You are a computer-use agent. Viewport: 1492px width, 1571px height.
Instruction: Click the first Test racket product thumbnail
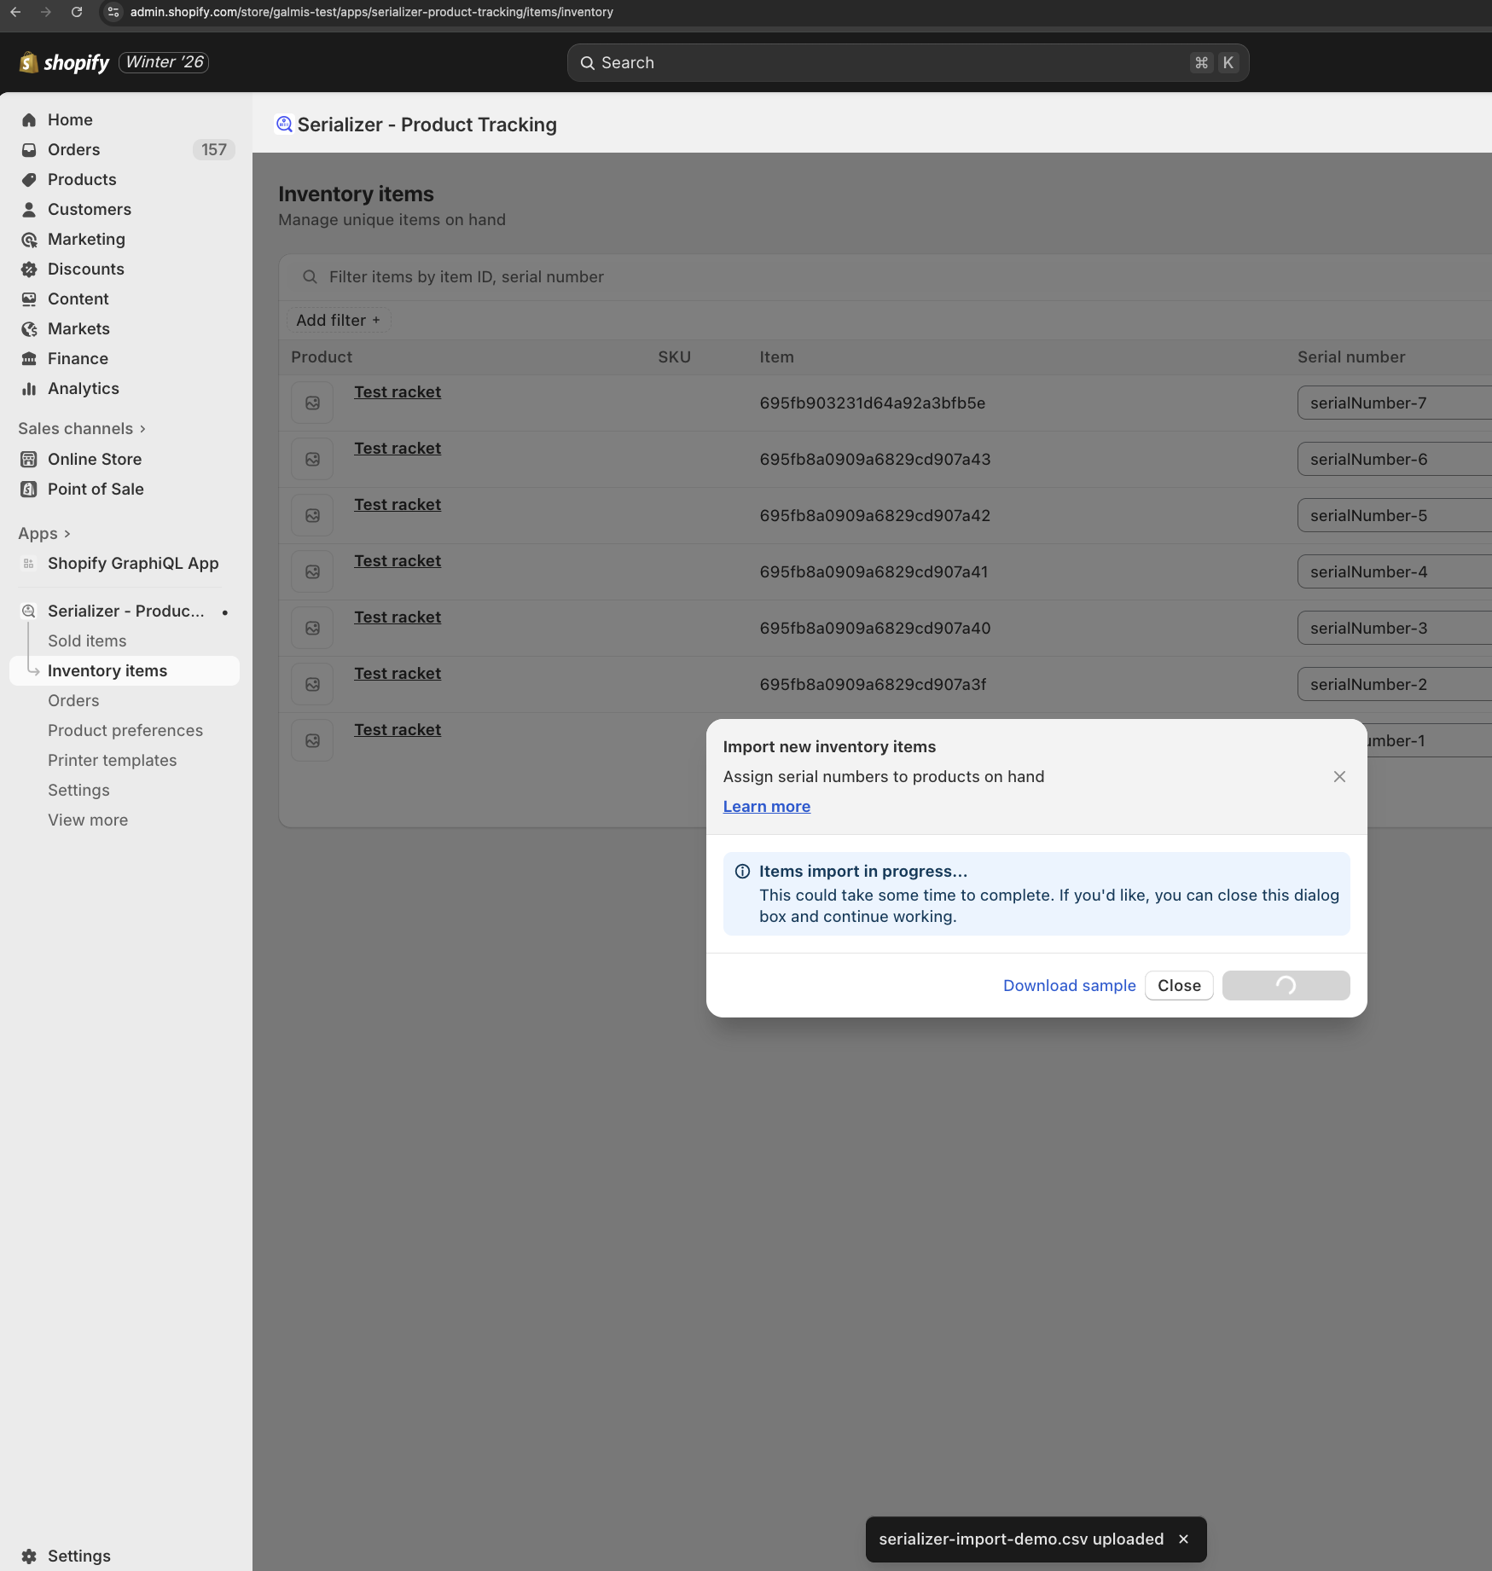[312, 403]
